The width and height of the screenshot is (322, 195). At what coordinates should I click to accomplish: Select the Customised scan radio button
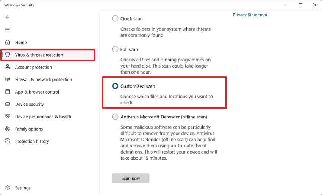pos(115,86)
